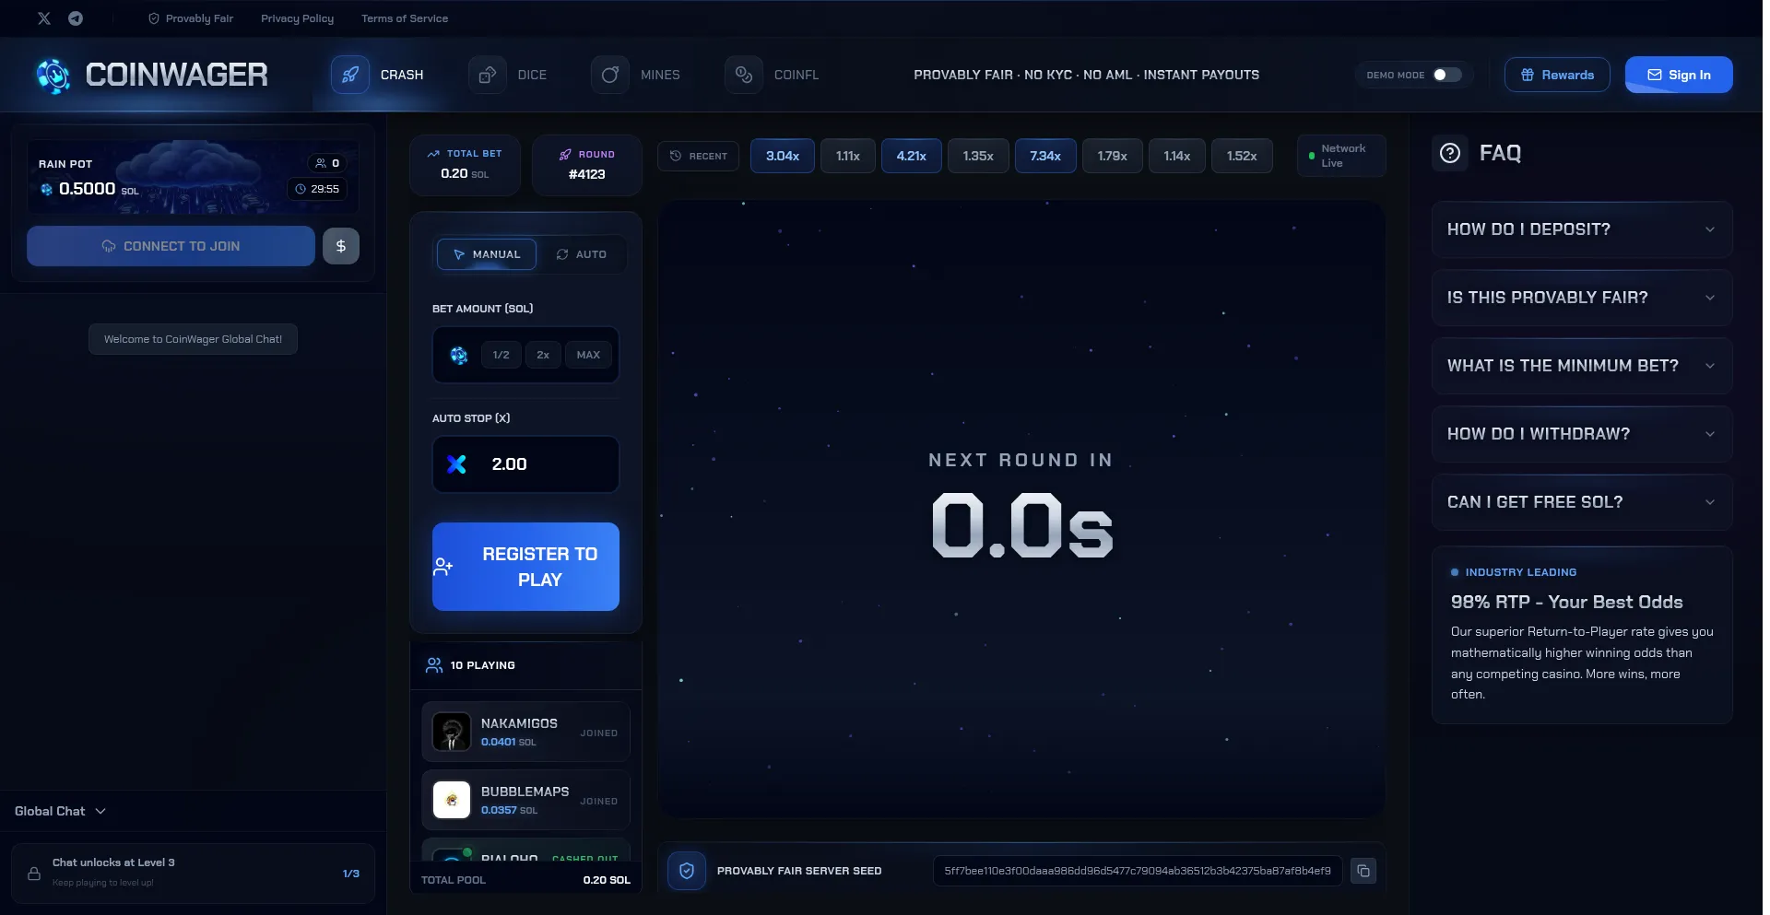
Task: Click the Rewards button
Action: click(1557, 75)
